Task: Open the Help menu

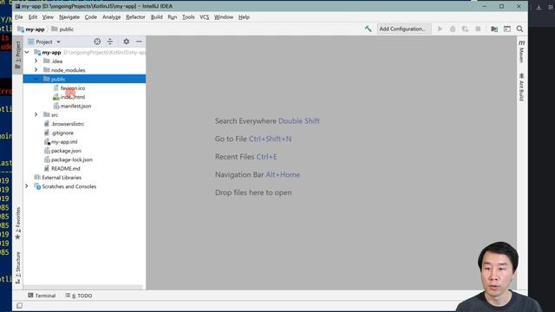Action: (x=244, y=17)
